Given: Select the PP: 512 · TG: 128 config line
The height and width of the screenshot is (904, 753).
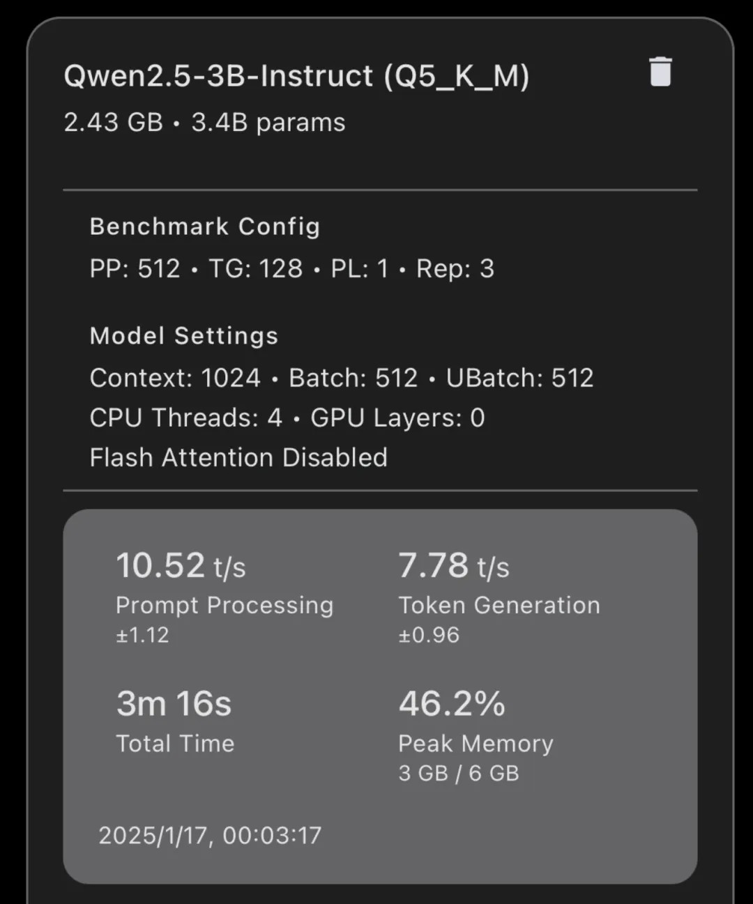Looking at the screenshot, I should pyautogui.click(x=292, y=269).
